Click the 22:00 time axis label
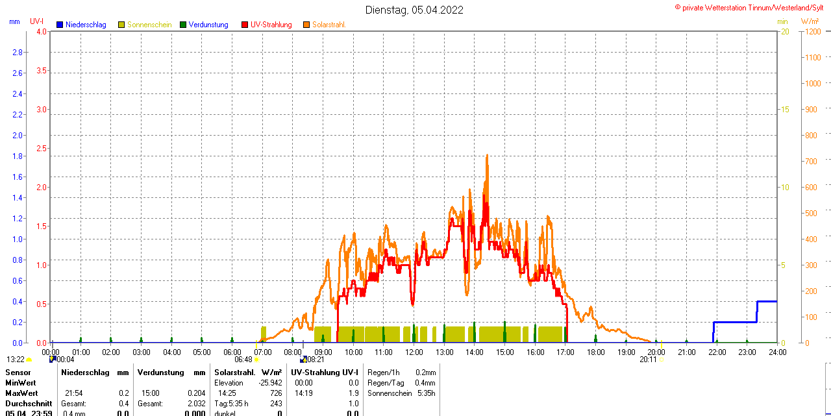The width and height of the screenshot is (831, 416). 717,352
